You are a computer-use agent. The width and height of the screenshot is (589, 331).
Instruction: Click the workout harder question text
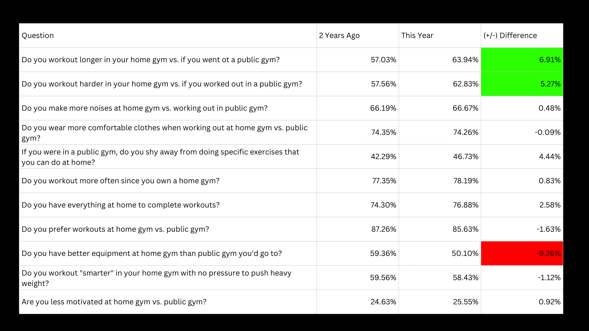162,84
